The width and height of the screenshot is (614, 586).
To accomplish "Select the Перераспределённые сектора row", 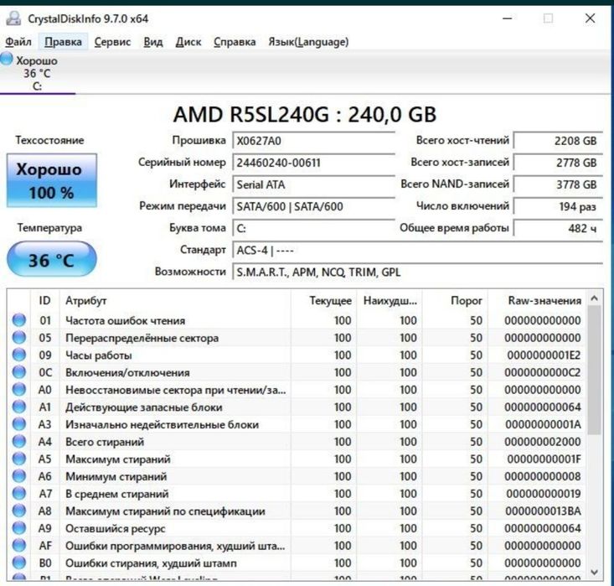I will click(297, 338).
